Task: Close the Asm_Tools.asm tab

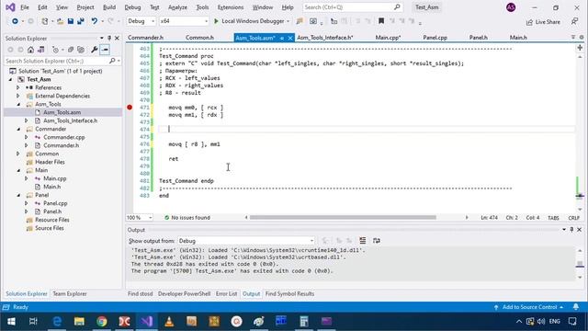Action: [290, 38]
